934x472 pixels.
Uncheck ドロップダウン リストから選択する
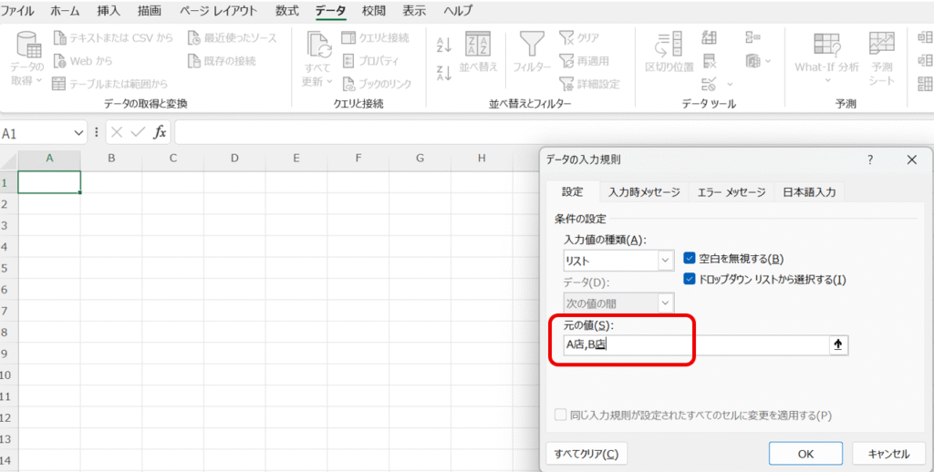coord(690,279)
